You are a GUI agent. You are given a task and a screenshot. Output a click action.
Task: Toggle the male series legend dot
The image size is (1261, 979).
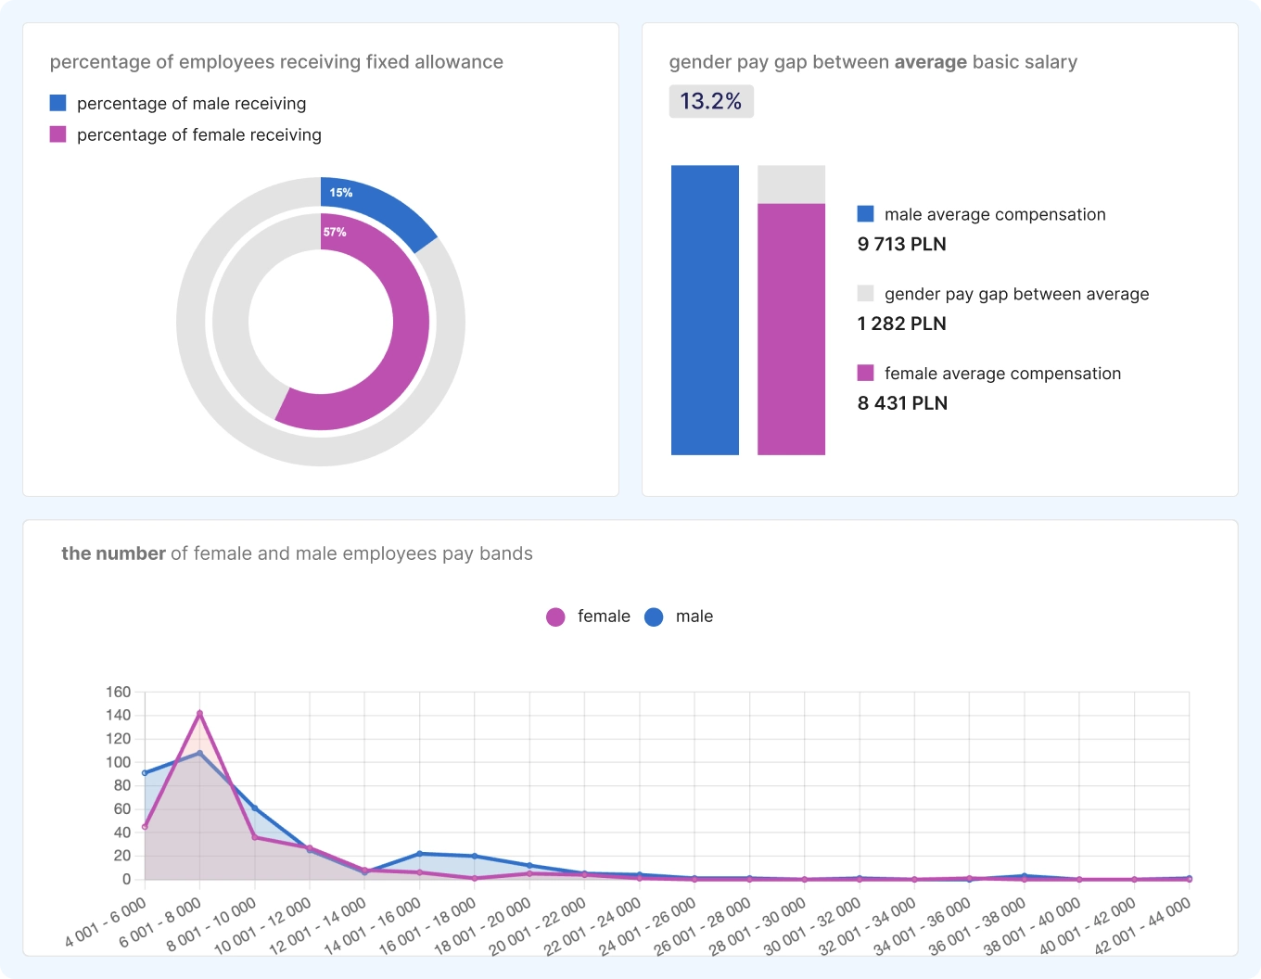point(654,617)
